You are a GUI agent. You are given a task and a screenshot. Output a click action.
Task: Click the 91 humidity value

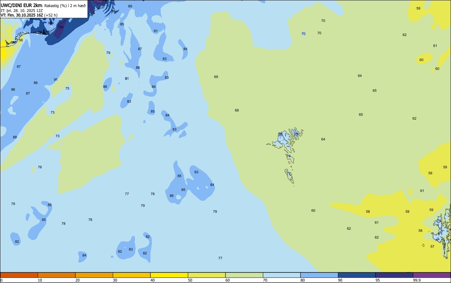[x=56, y=80]
